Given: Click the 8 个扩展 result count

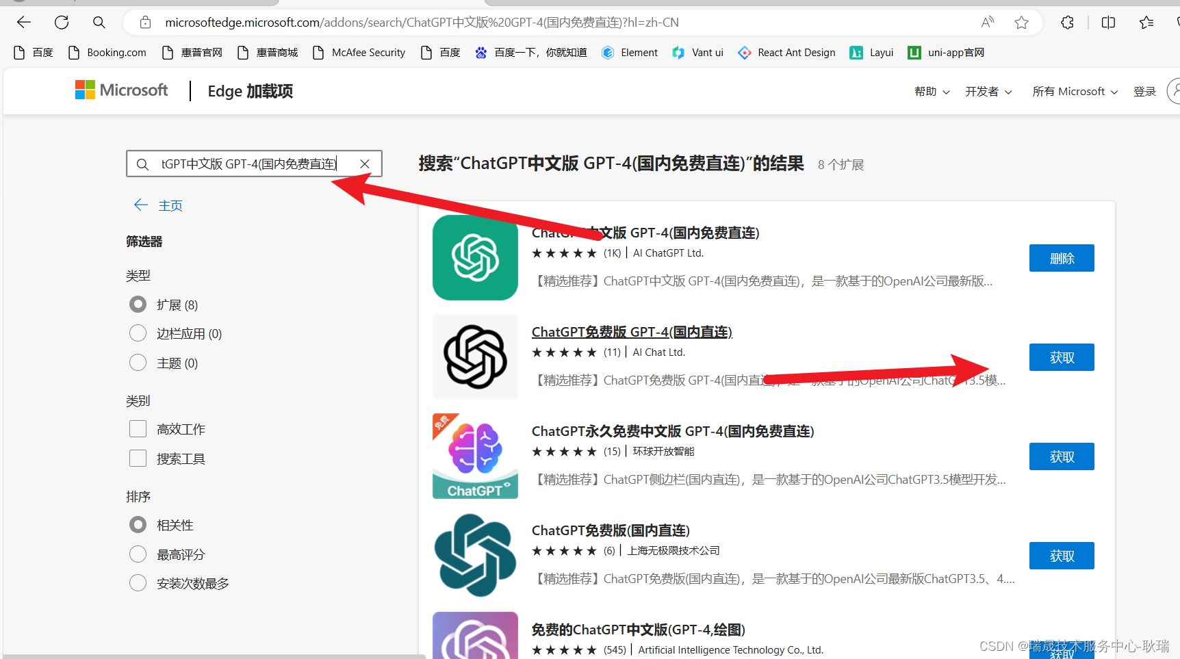Looking at the screenshot, I should click(x=841, y=165).
